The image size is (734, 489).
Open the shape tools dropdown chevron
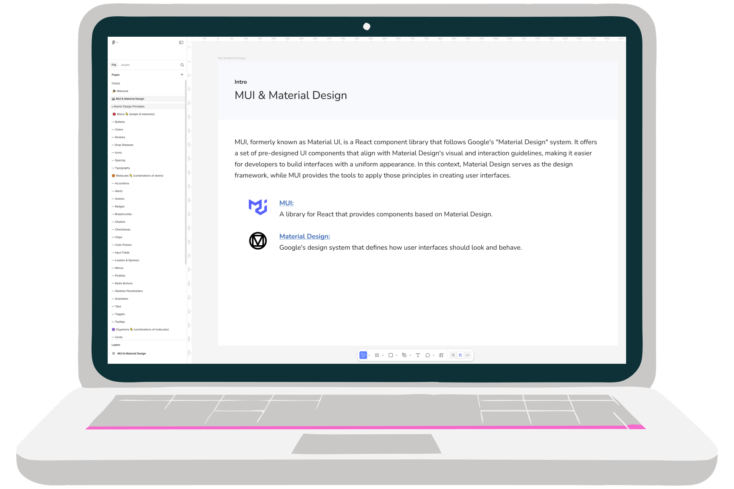[397, 355]
